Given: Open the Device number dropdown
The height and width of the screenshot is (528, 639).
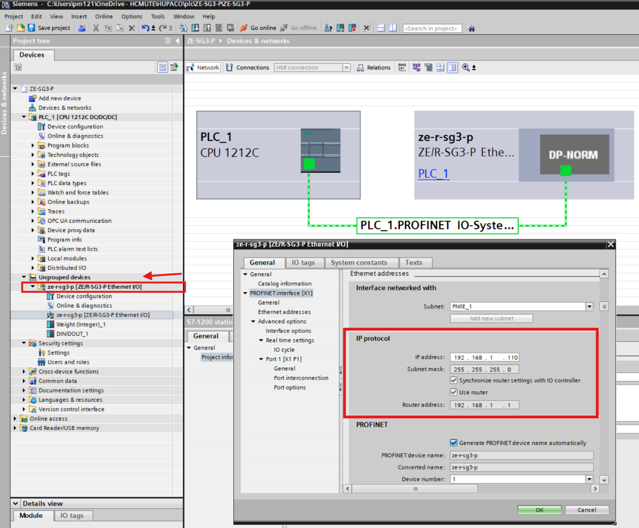Looking at the screenshot, I should 590,479.
